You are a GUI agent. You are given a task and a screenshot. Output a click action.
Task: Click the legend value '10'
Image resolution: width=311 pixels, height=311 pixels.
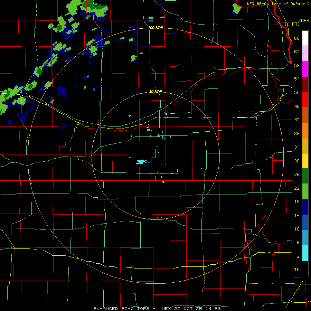(297, 229)
